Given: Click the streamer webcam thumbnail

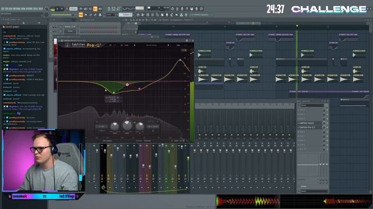Looking at the screenshot, I should (44, 160).
